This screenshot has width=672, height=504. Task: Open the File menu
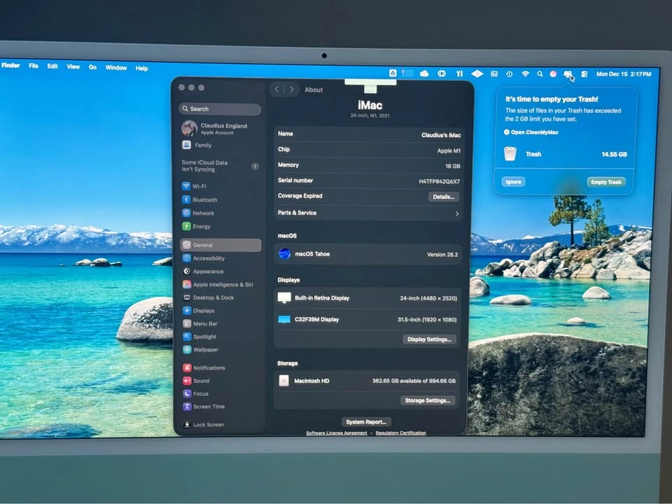[34, 66]
